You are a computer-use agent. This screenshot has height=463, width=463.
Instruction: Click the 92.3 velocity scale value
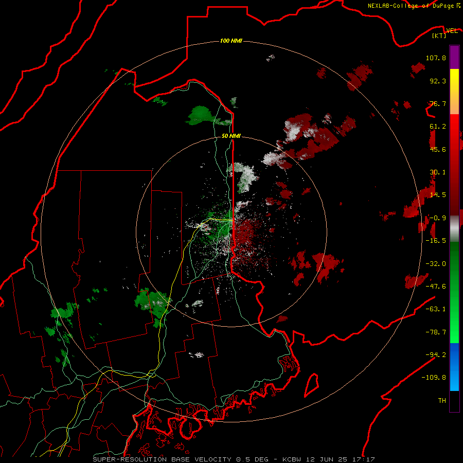pos(438,81)
